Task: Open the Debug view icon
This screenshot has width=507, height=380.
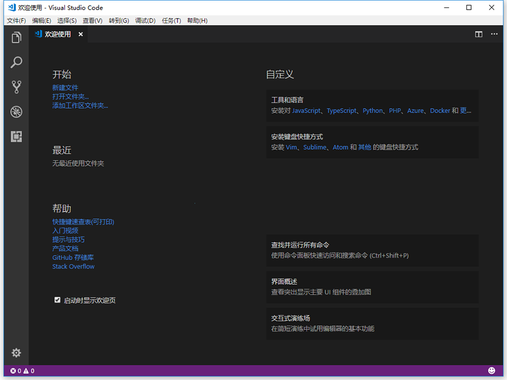Action: pyautogui.click(x=16, y=112)
